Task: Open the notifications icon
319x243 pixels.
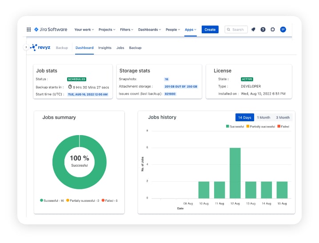Action: pyautogui.click(x=253, y=30)
